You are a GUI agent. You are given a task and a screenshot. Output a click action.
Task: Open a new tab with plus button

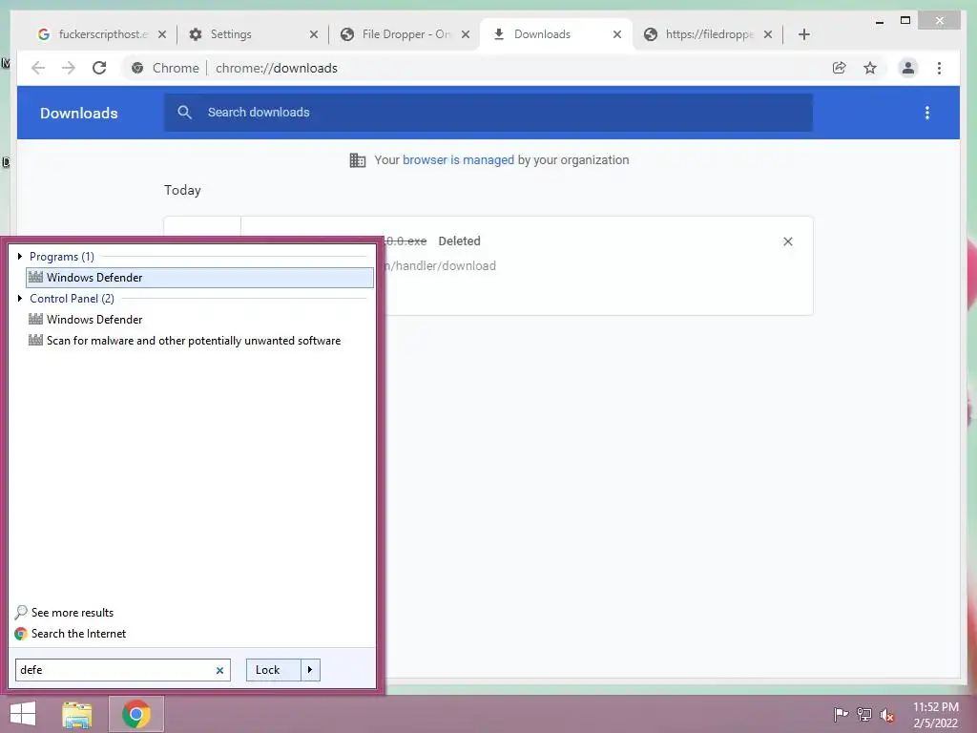(x=803, y=34)
